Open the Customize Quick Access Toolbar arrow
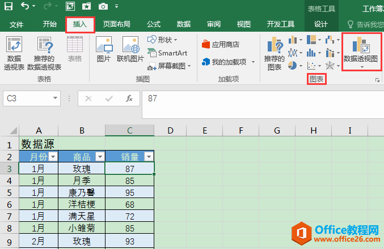This screenshot has width=384, height=249. point(117,6)
